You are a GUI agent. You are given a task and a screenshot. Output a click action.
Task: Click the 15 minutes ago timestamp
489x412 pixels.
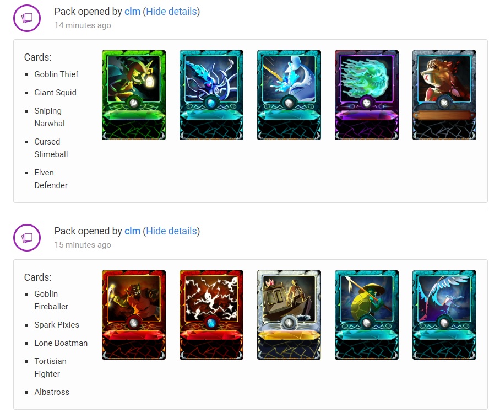click(83, 245)
